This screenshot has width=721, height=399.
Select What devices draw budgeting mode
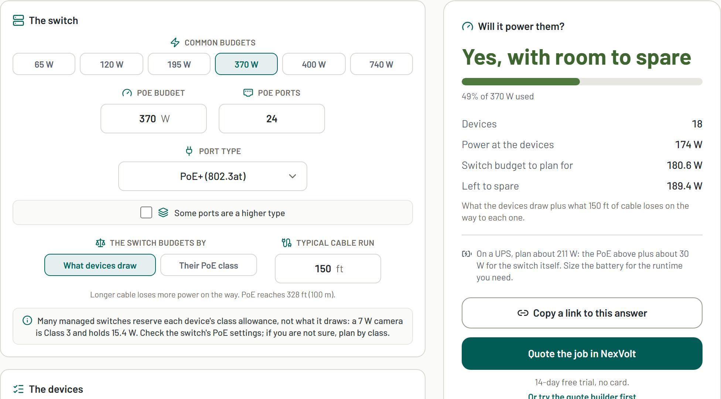100,265
